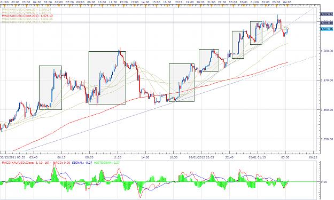Select the orange marker under 22:00

point(222,6)
